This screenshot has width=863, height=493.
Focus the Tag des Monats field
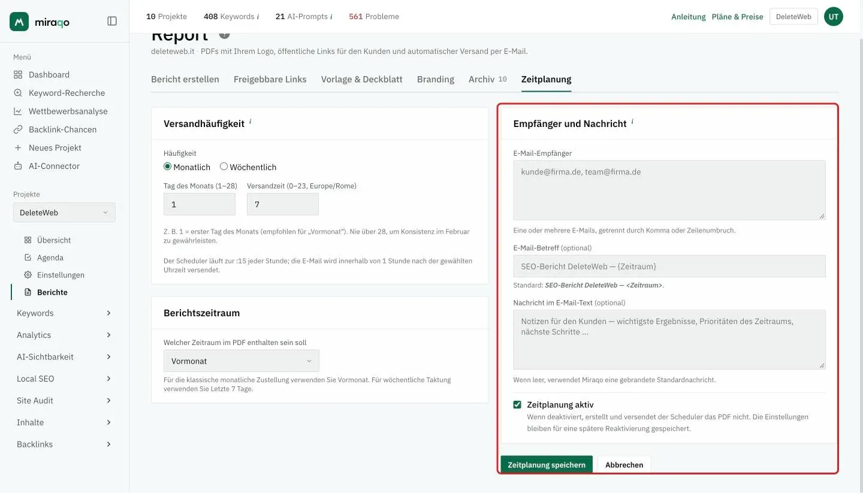200,204
